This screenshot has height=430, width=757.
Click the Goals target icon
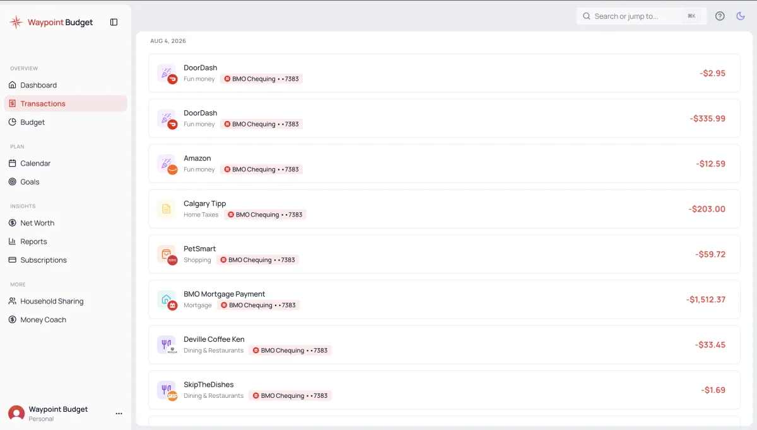click(x=13, y=182)
